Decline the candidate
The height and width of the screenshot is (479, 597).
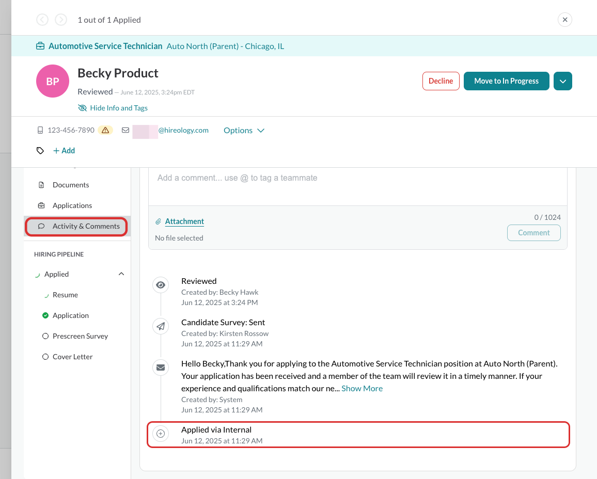(441, 81)
